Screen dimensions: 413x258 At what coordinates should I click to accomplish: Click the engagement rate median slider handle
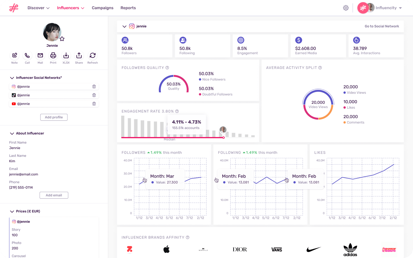224,138
